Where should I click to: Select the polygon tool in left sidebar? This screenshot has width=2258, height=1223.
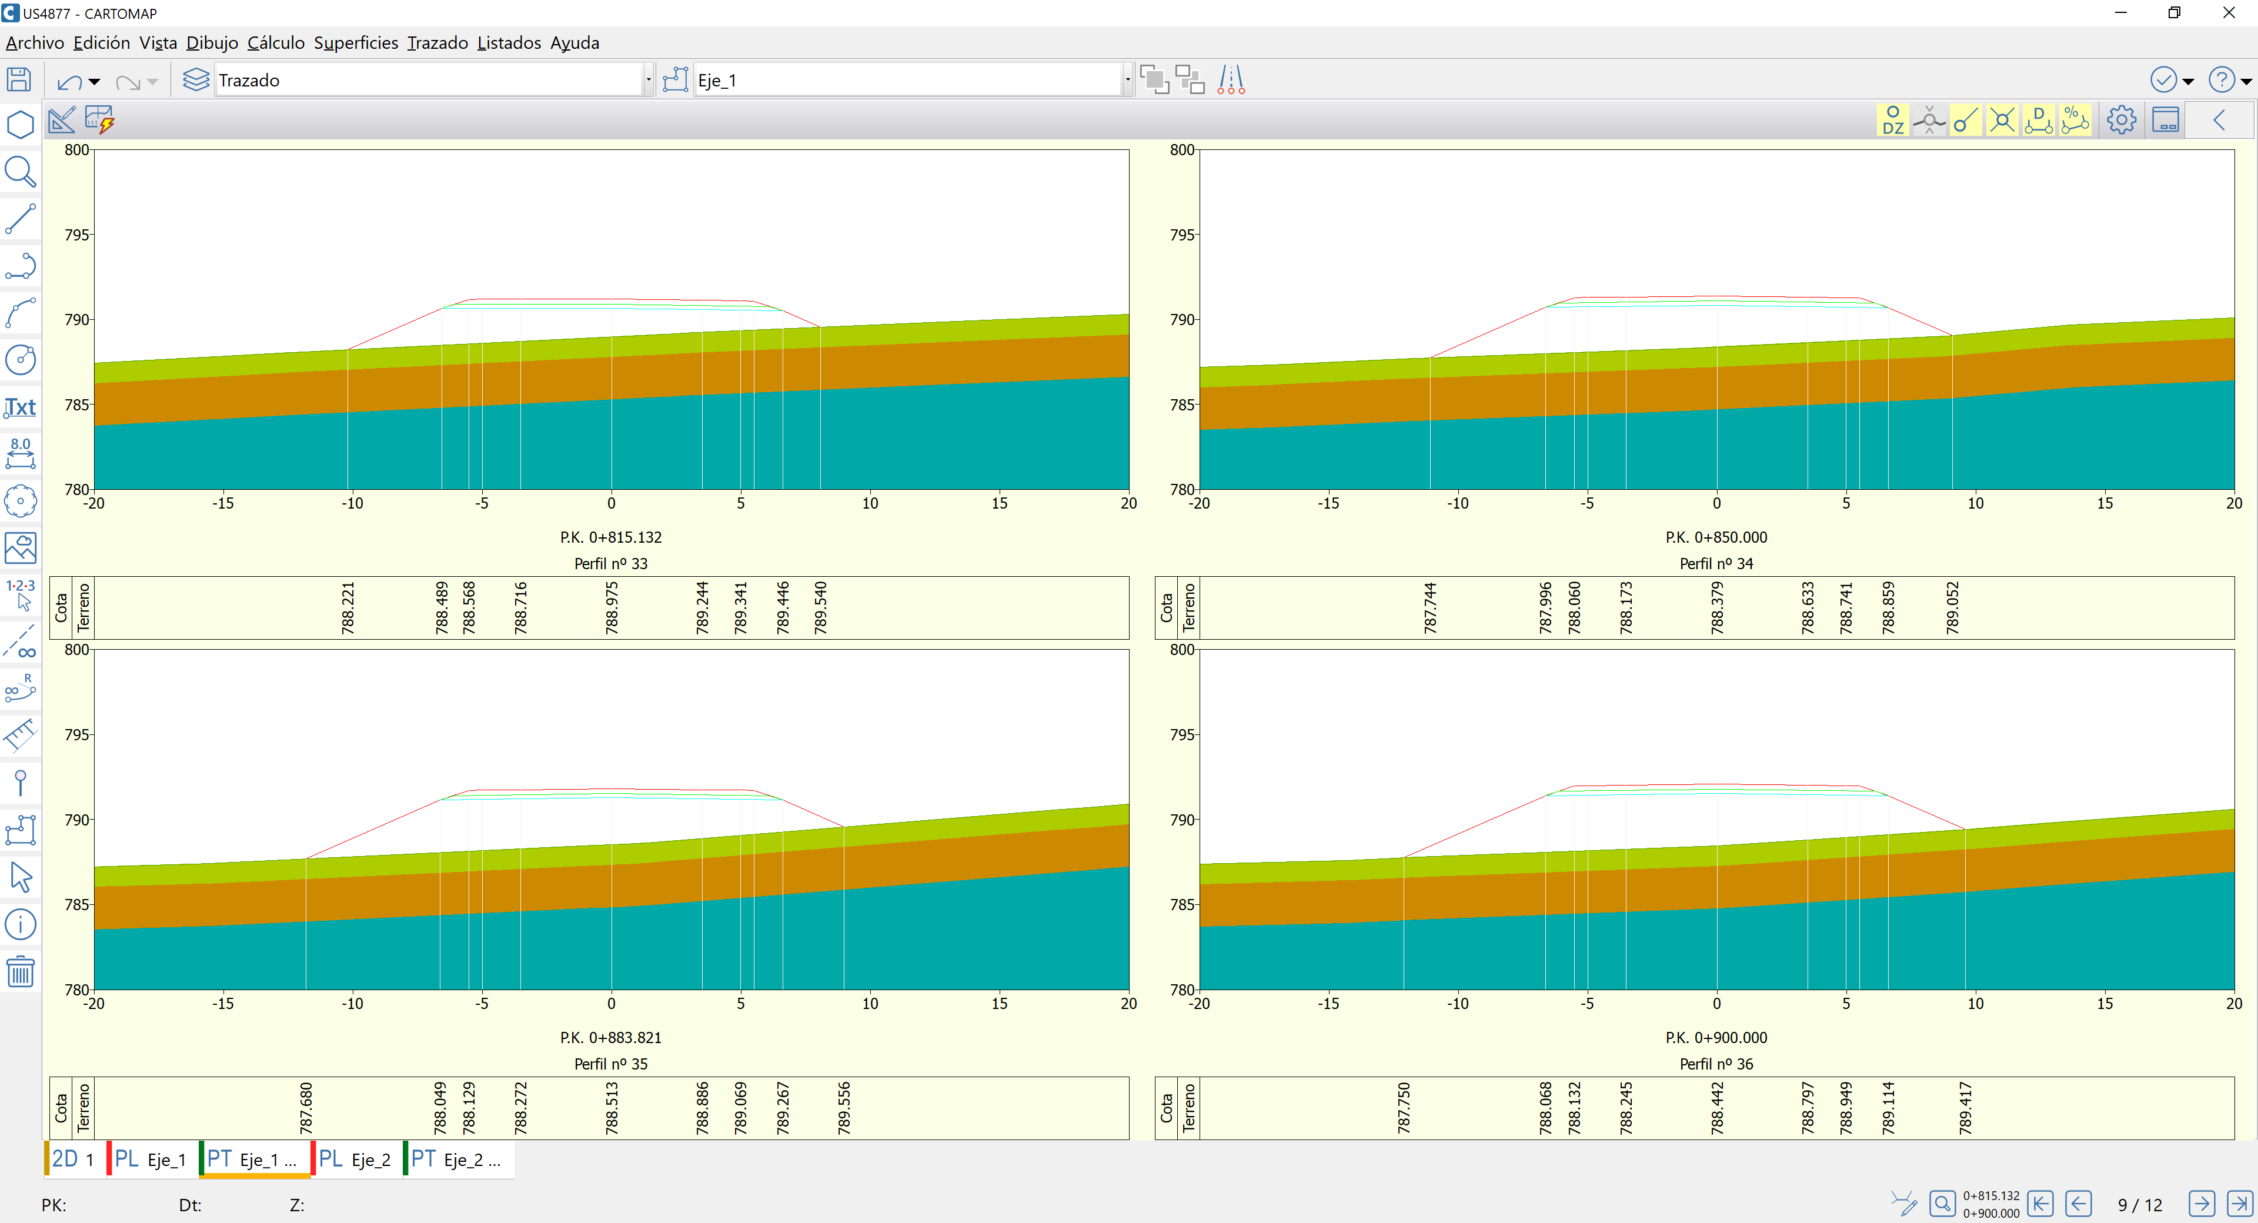20,125
